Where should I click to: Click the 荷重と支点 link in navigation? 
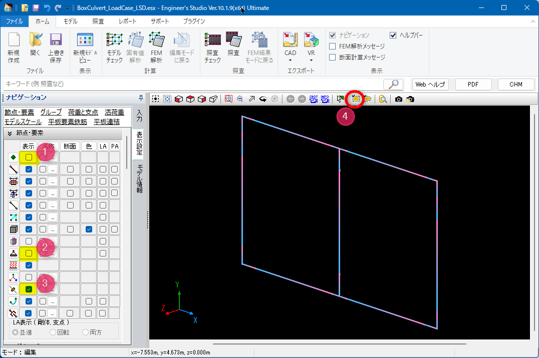[83, 112]
